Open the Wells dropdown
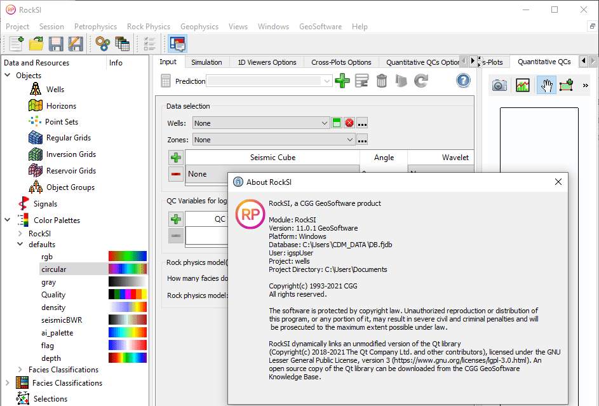Viewport: 599px width, 406px height. tap(261, 123)
